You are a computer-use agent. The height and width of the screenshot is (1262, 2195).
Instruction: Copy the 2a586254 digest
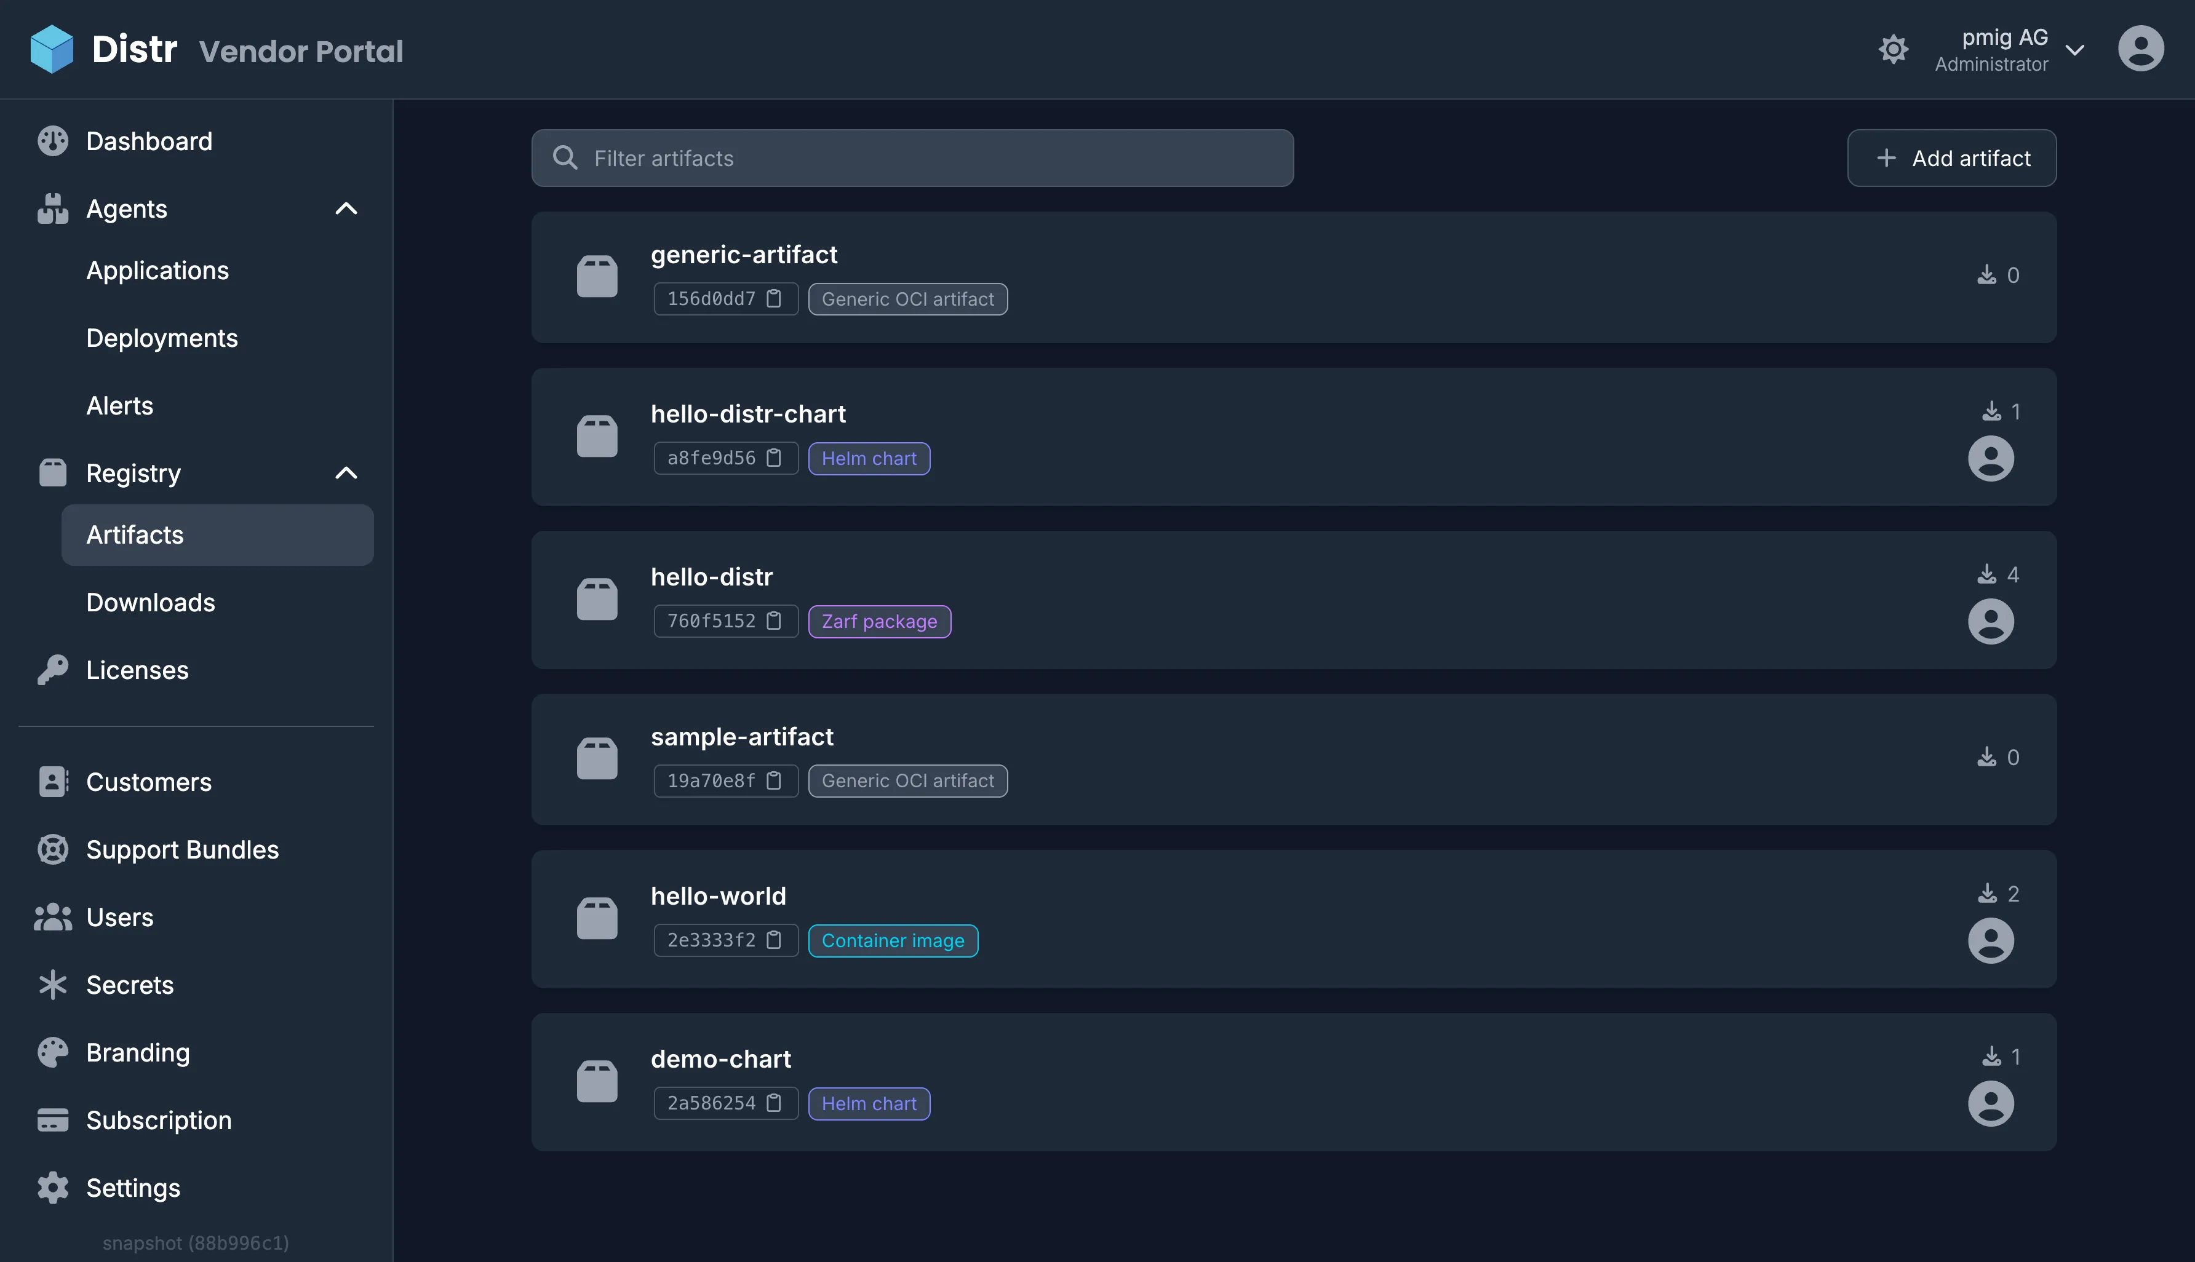click(x=774, y=1103)
